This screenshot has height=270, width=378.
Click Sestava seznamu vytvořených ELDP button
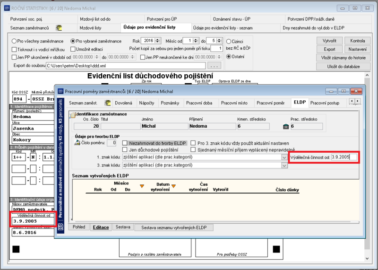click(174, 227)
